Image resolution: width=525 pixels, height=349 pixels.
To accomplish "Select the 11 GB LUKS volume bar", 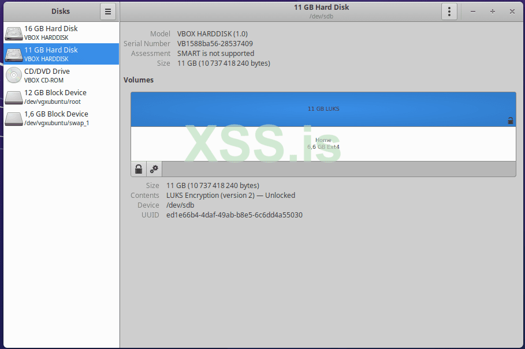I will point(323,109).
